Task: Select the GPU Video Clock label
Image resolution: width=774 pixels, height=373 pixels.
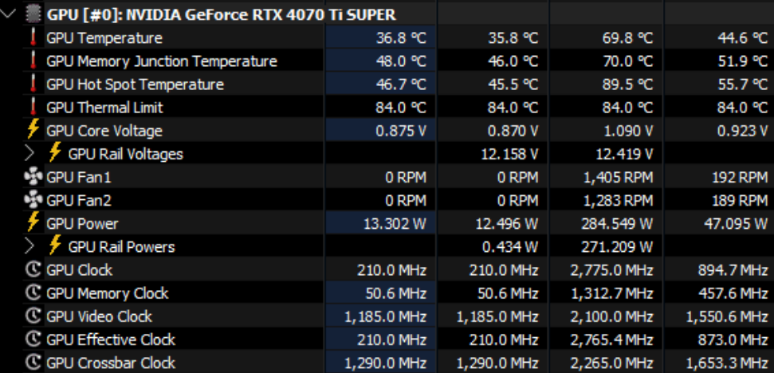Action: tap(99, 316)
